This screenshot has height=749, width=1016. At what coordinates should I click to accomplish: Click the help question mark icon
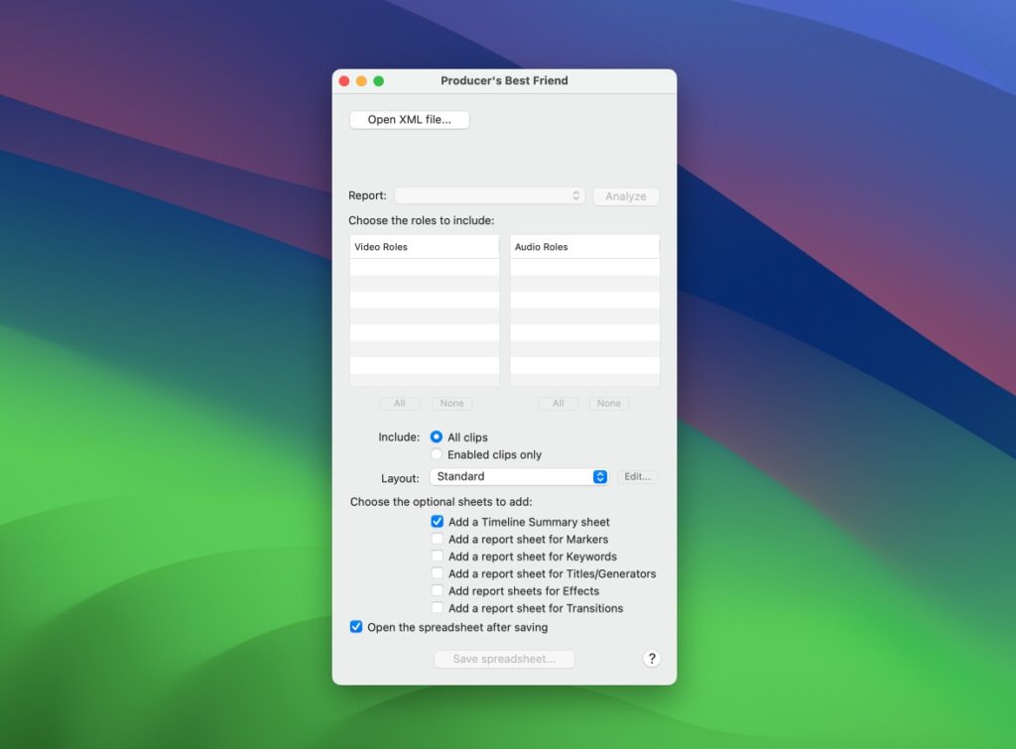coord(652,659)
